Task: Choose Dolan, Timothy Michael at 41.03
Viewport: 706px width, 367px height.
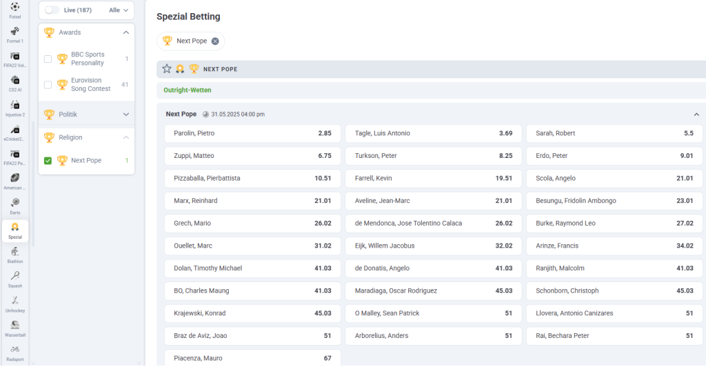Action: (252, 268)
